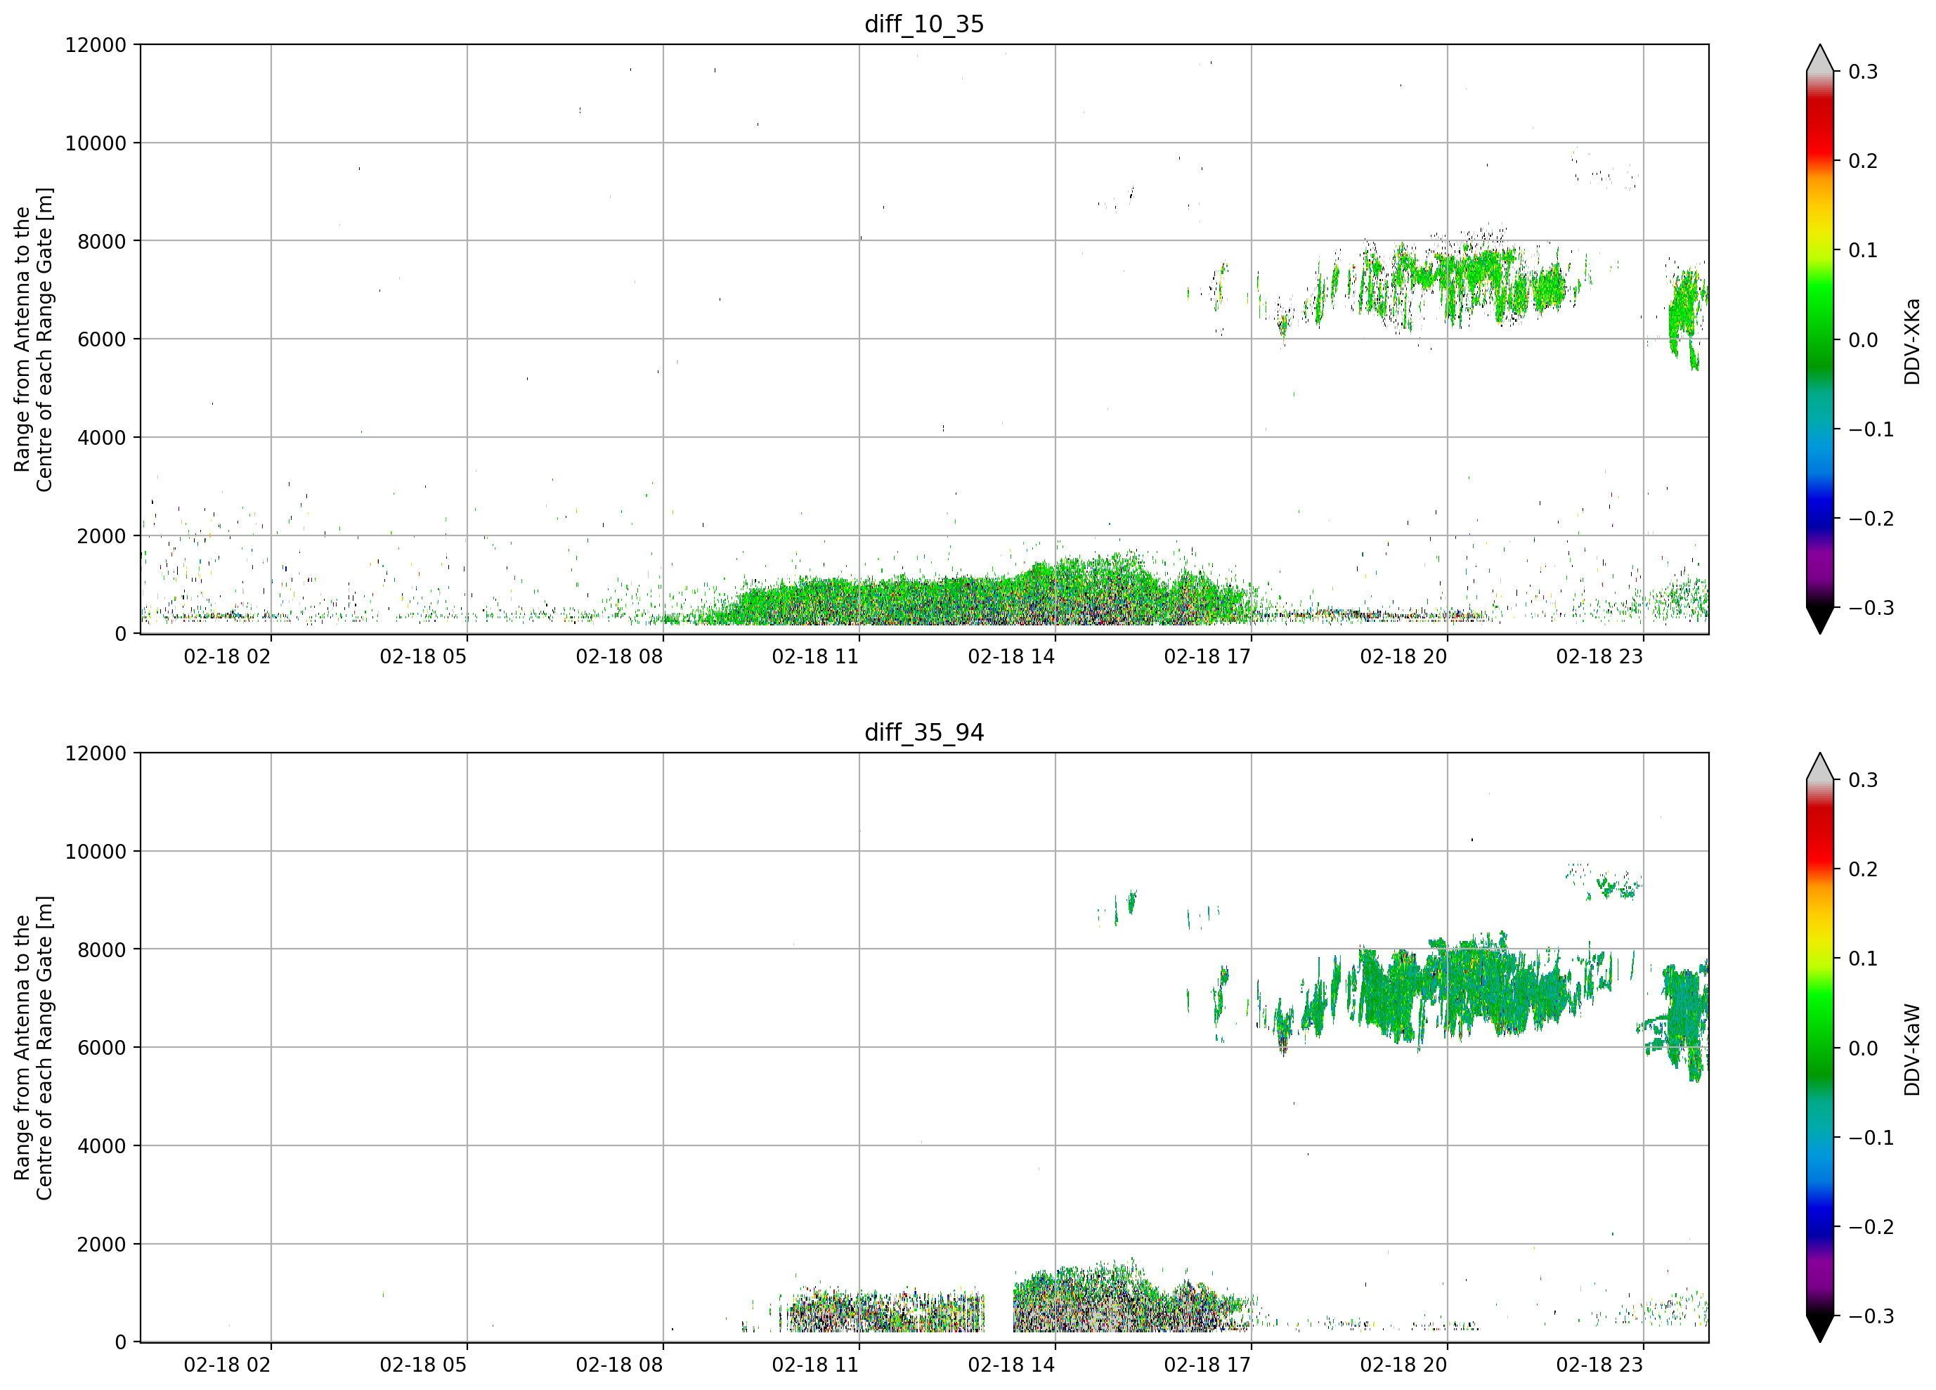Select the −0.3 tick on DDV-KaW colorbar
Image resolution: width=1936 pixels, height=1390 pixels.
coord(1871,1317)
